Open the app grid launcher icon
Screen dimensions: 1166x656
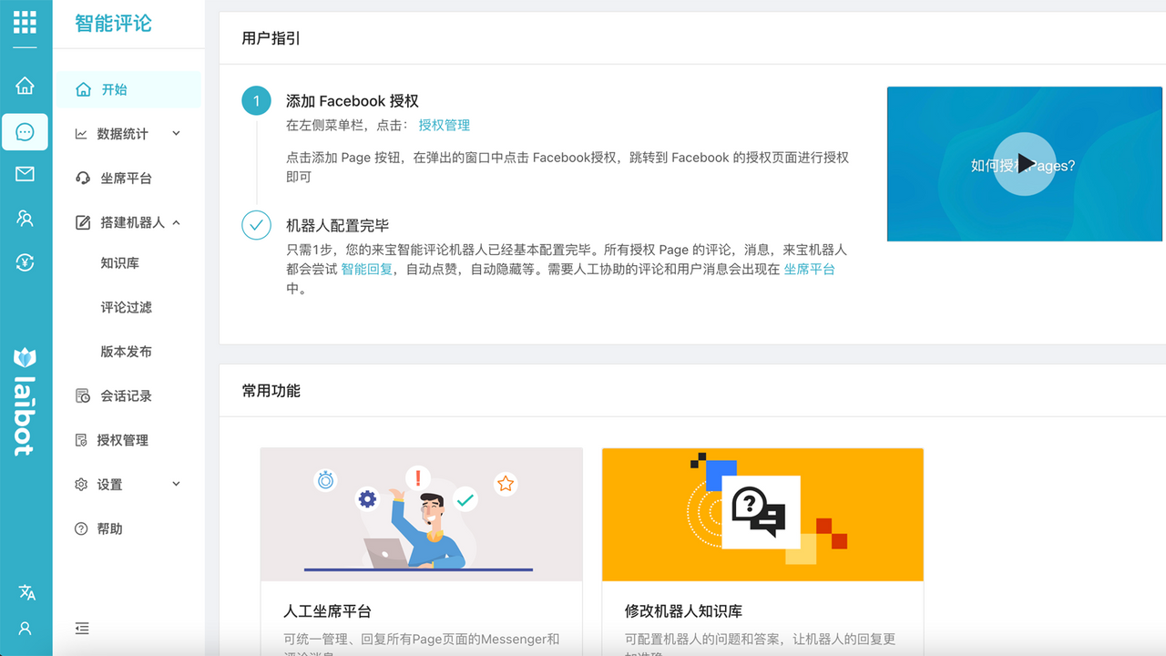click(25, 23)
